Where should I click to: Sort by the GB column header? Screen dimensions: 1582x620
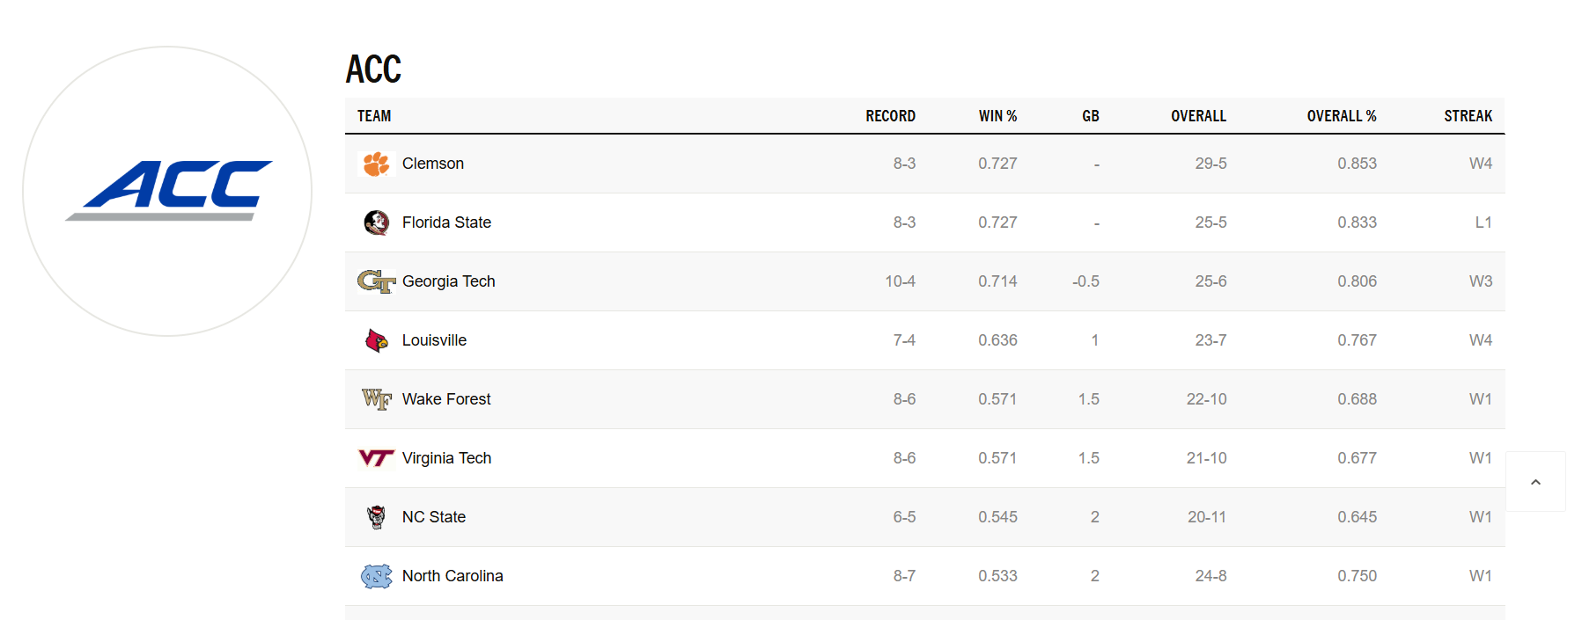[x=1090, y=115]
